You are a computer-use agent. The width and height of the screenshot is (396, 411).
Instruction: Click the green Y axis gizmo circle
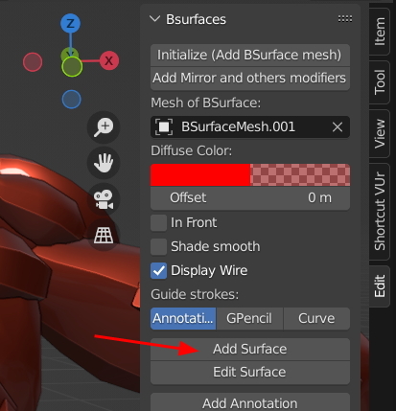click(72, 67)
